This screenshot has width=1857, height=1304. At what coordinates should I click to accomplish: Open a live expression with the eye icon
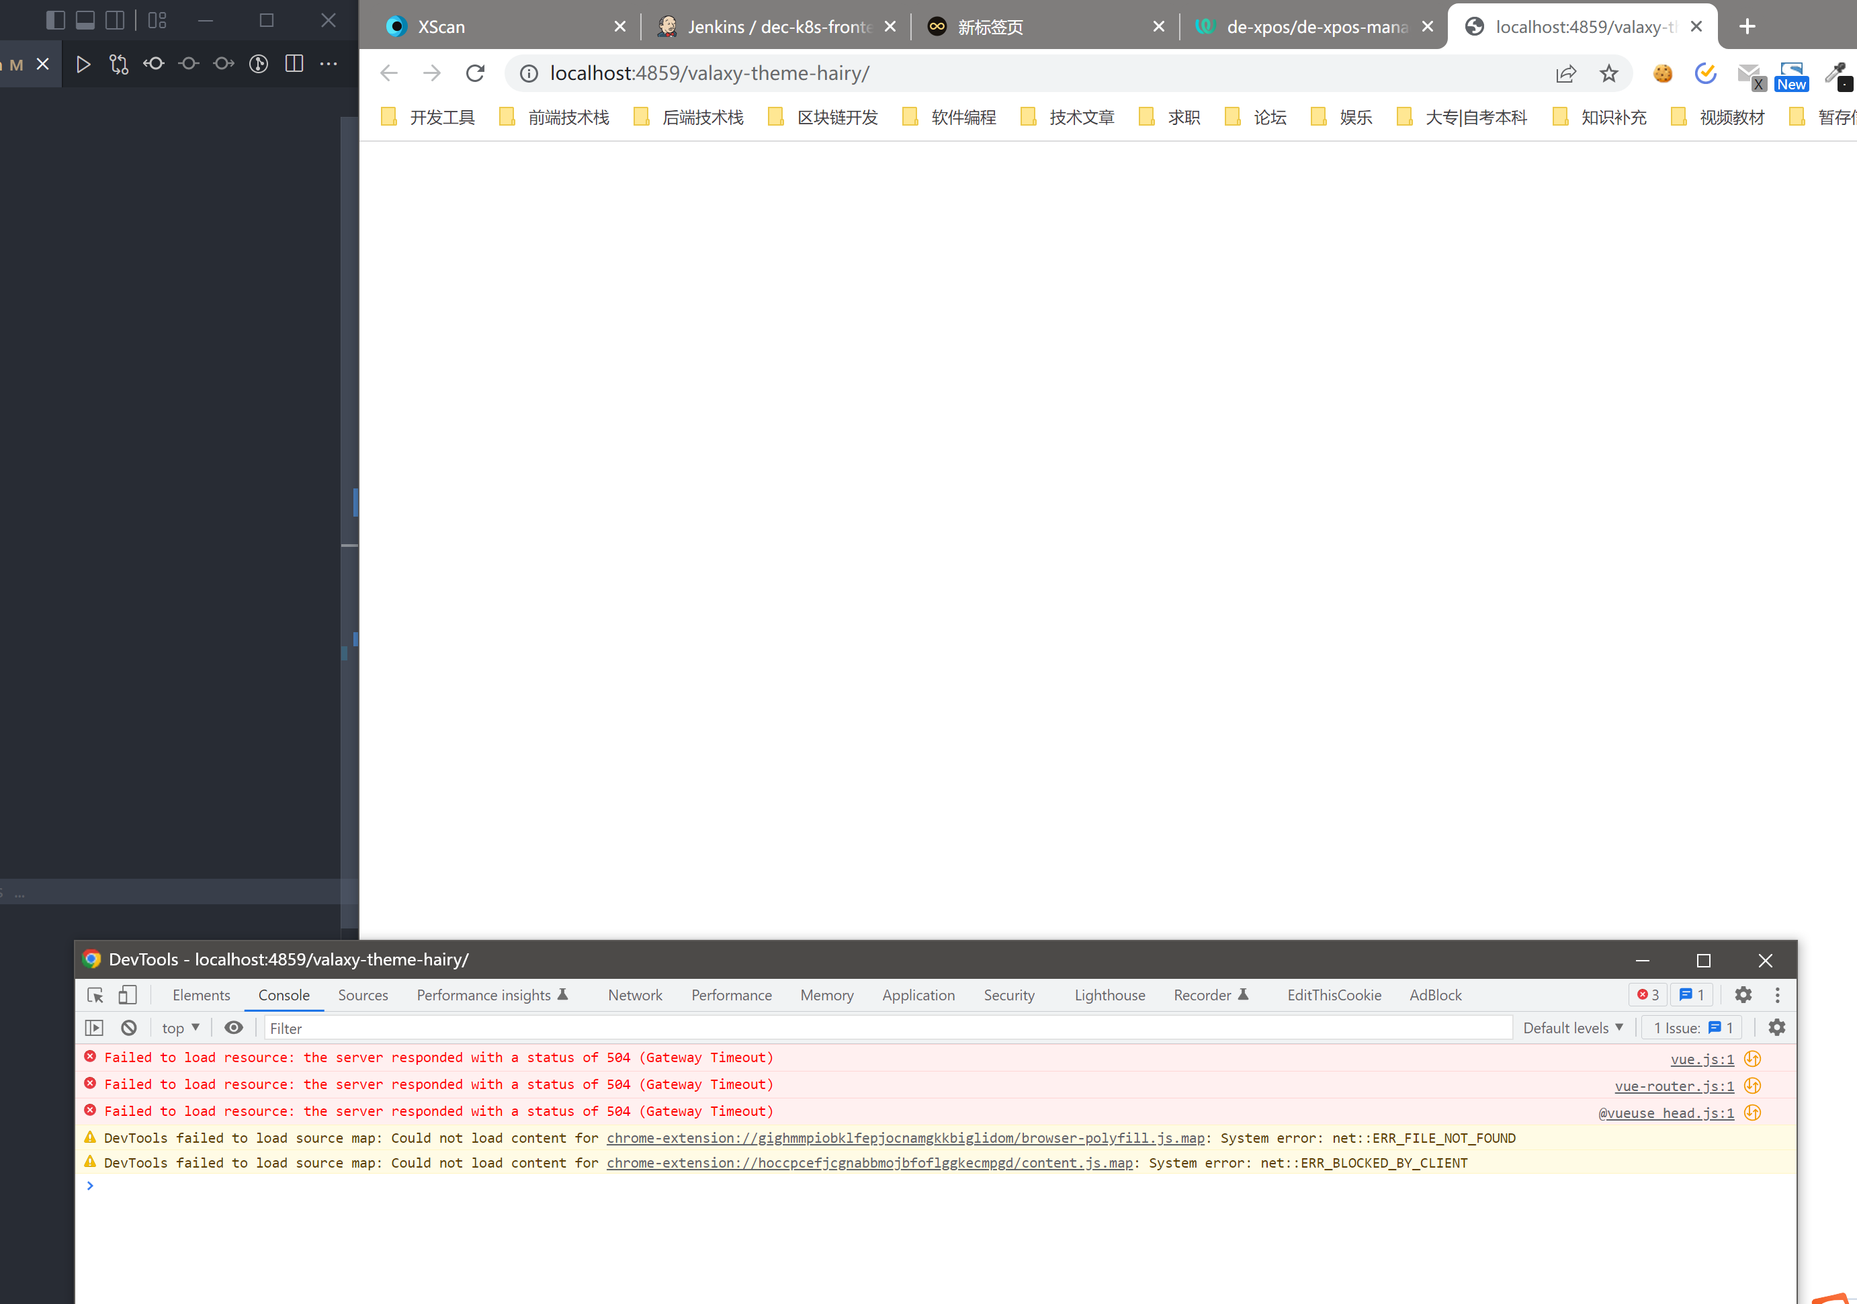pyautogui.click(x=233, y=1027)
